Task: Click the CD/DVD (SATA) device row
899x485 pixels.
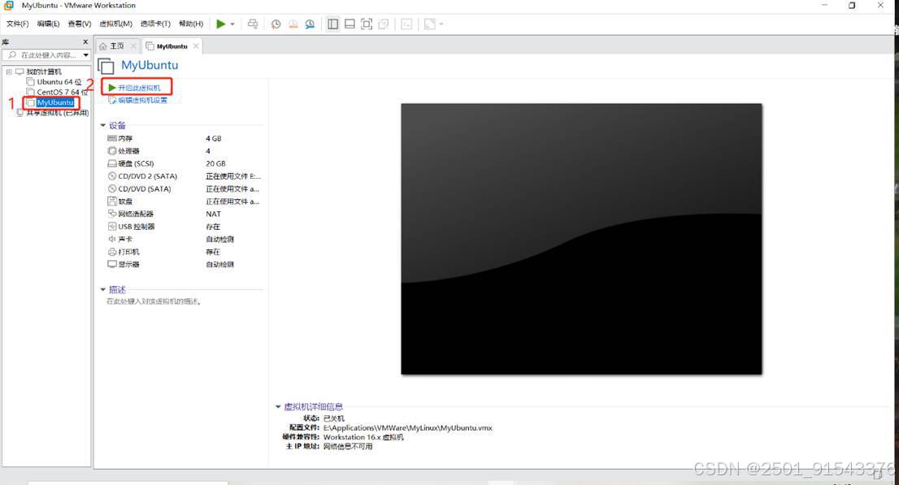Action: coord(184,189)
